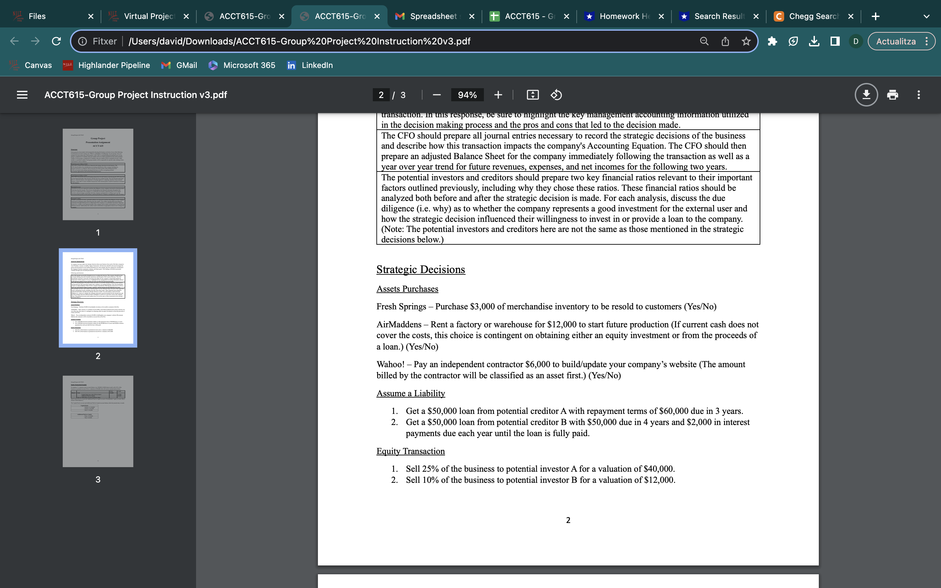Open the PDF sidebar hamburger menu
The width and height of the screenshot is (941, 588).
pyautogui.click(x=22, y=94)
